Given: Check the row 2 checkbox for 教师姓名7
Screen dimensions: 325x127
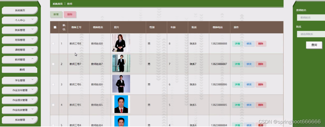Looking at the screenshot, I should click(x=53, y=64).
